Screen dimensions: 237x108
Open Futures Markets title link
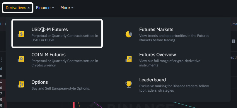pos(156,29)
